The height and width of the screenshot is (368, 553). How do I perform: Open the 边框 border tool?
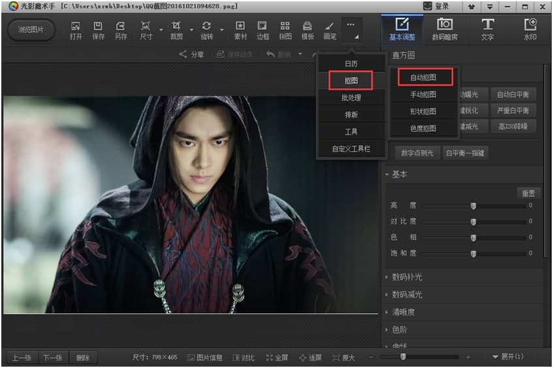(x=262, y=30)
